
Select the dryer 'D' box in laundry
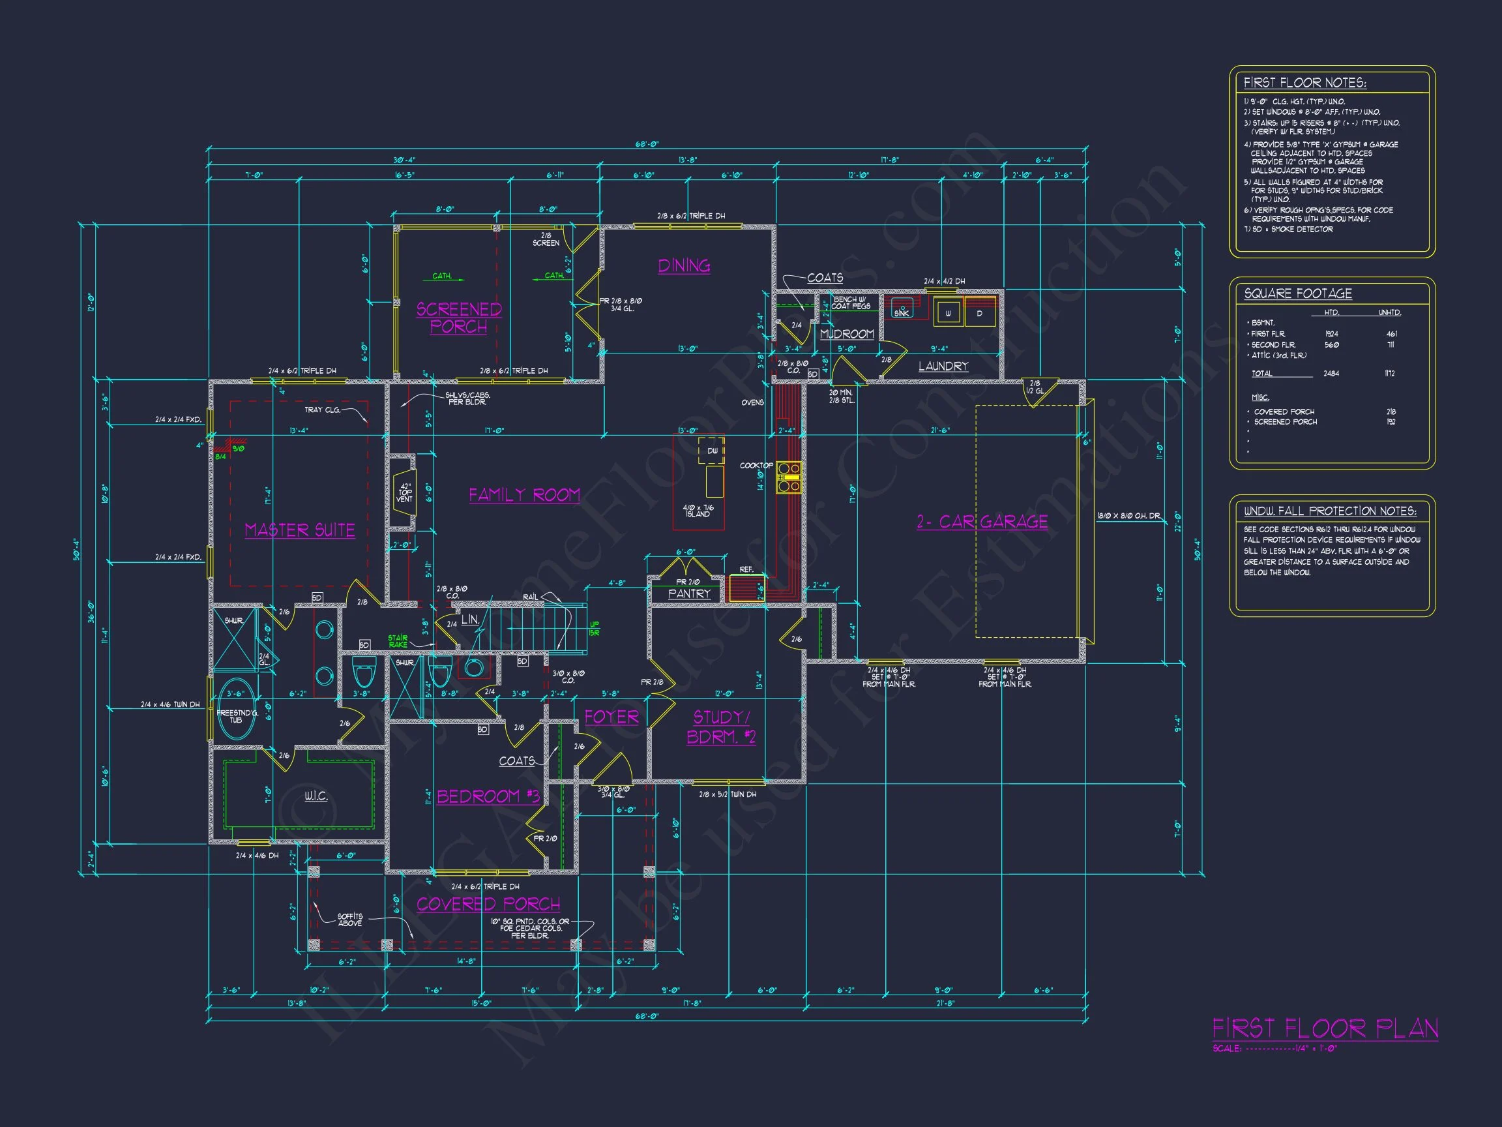tap(979, 312)
